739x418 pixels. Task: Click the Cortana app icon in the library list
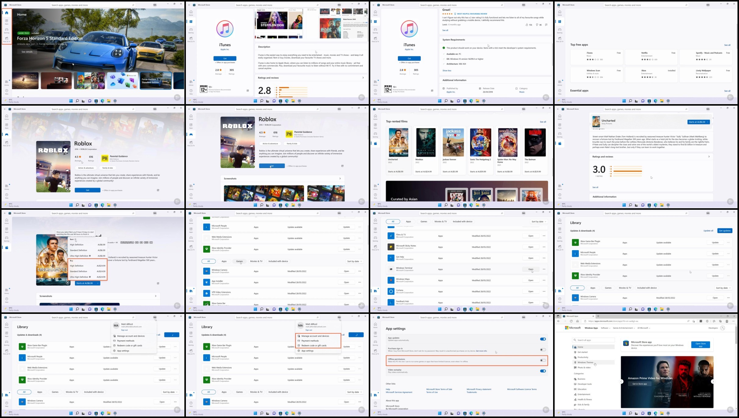[x=391, y=291]
